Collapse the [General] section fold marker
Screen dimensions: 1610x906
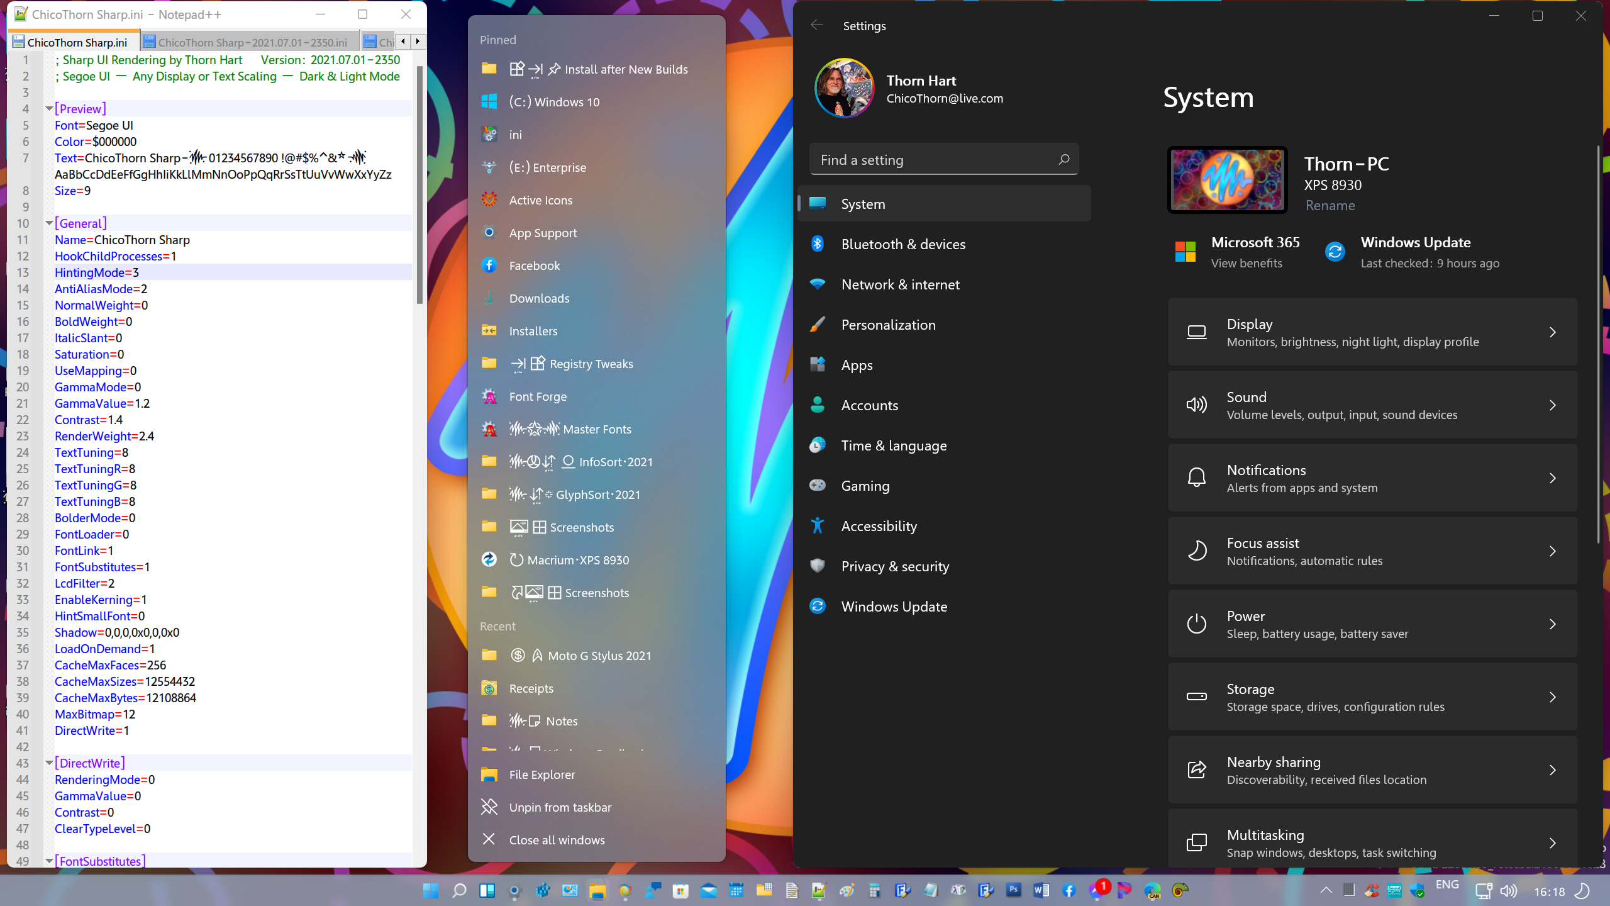(x=49, y=223)
